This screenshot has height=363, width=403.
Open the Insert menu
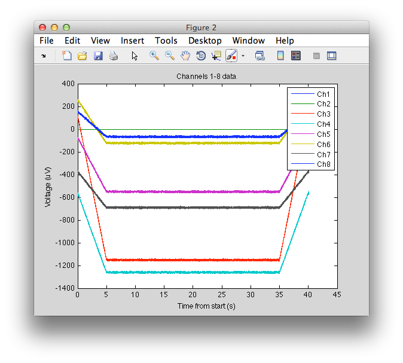(x=132, y=41)
